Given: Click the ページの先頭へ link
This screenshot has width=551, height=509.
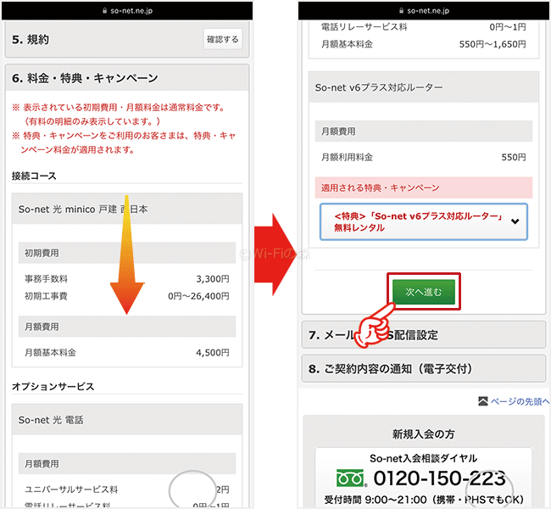Looking at the screenshot, I should 520,401.
